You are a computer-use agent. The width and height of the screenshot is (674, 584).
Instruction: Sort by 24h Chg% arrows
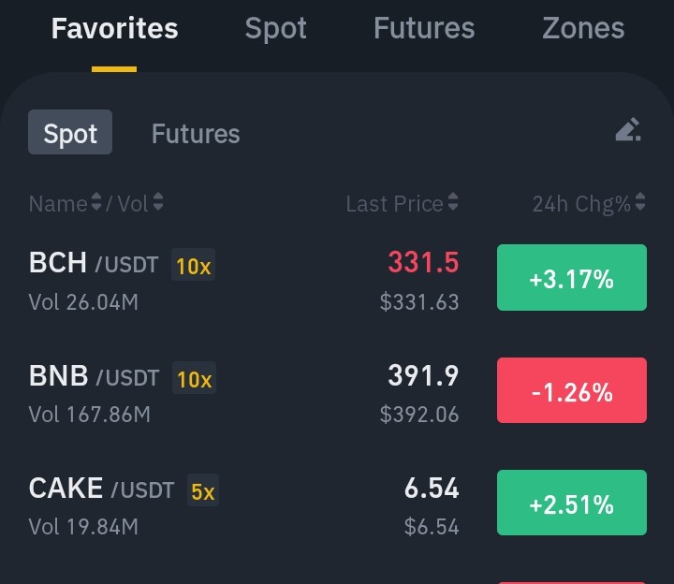640,201
